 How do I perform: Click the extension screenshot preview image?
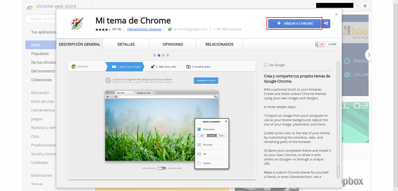162,120
